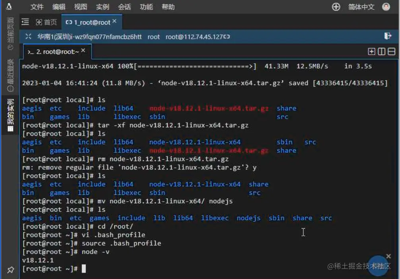Open the 会话 menu
Viewport: 400px width, 279px height.
[x=124, y=7]
